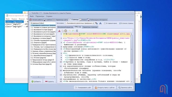Switch to Визуальный редактор tab
Screen dimensions: 172x97
(x=65, y=27)
